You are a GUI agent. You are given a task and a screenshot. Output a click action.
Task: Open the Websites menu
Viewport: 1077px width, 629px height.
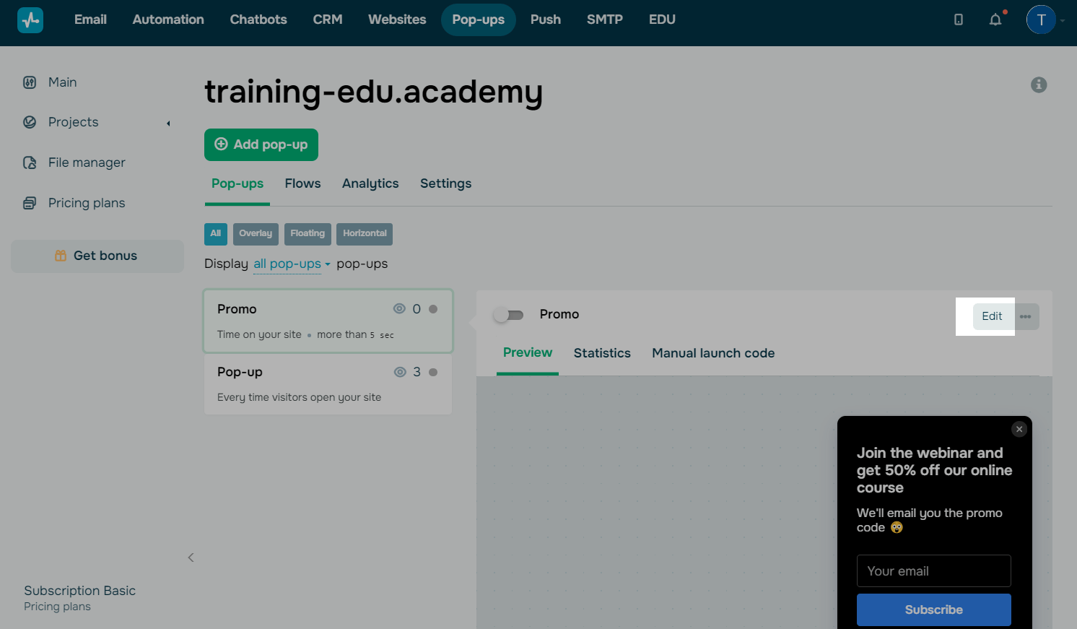(x=397, y=19)
